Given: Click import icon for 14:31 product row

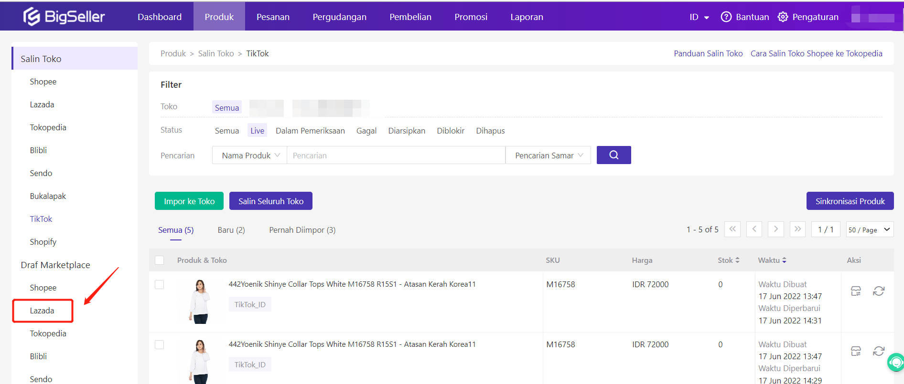Looking at the screenshot, I should click(x=856, y=291).
